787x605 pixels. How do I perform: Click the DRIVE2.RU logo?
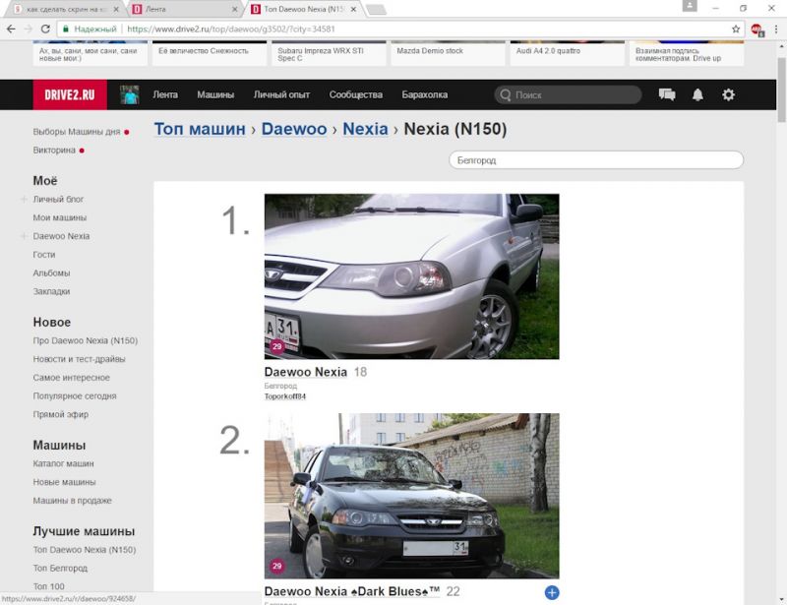70,94
